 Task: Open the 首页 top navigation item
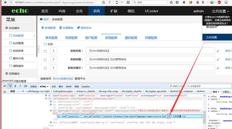pyautogui.click(x=45, y=11)
